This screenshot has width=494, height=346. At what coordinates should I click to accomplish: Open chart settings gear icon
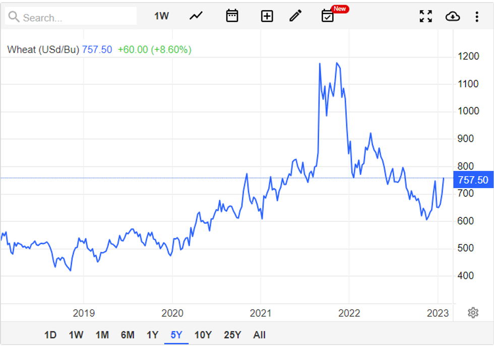[x=473, y=313]
